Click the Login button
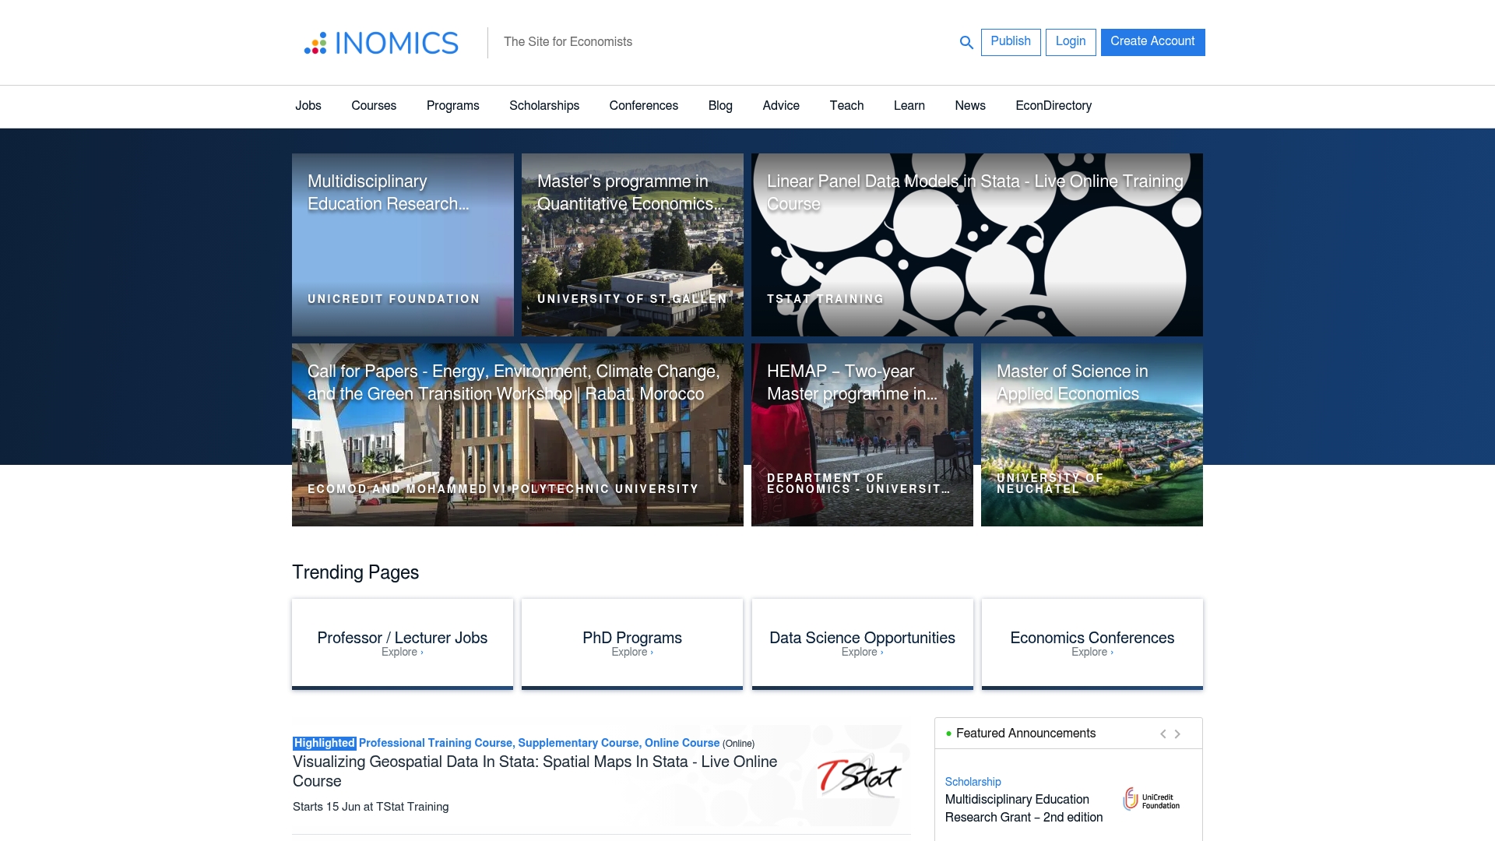Screen dimensions: 1495x841 click(x=1071, y=42)
